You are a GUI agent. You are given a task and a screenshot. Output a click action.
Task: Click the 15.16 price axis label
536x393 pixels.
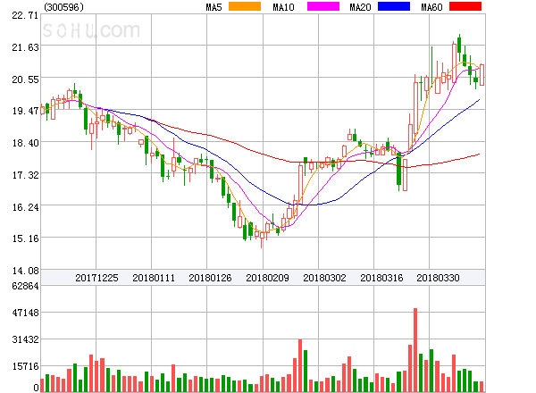click(25, 238)
